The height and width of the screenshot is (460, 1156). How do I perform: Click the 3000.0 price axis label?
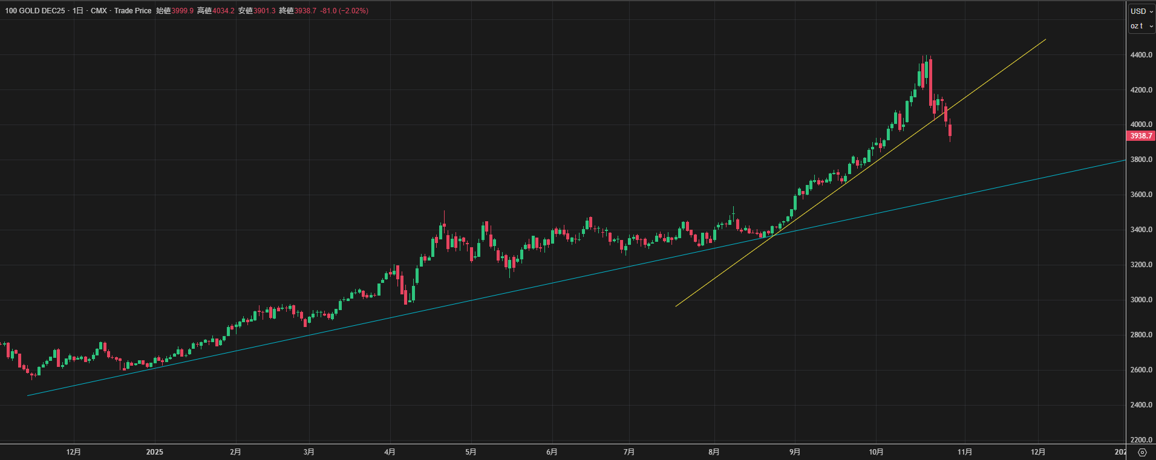[1141, 300]
